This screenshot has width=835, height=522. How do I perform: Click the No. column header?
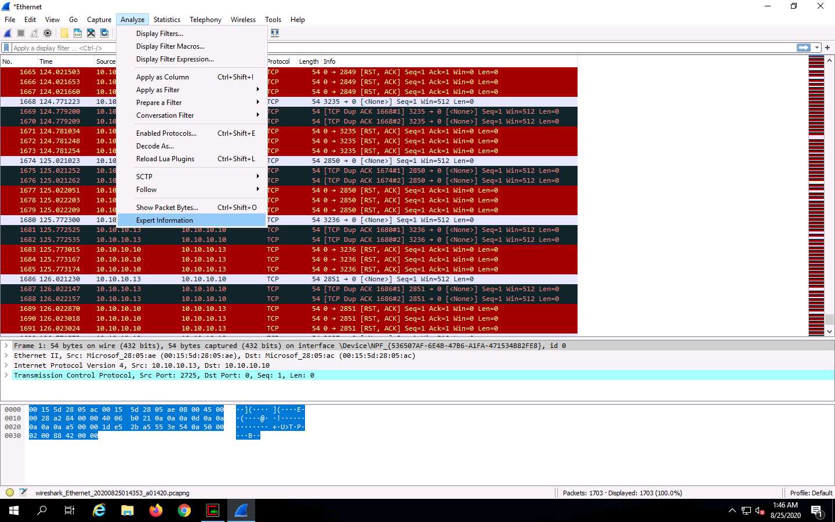coord(19,61)
